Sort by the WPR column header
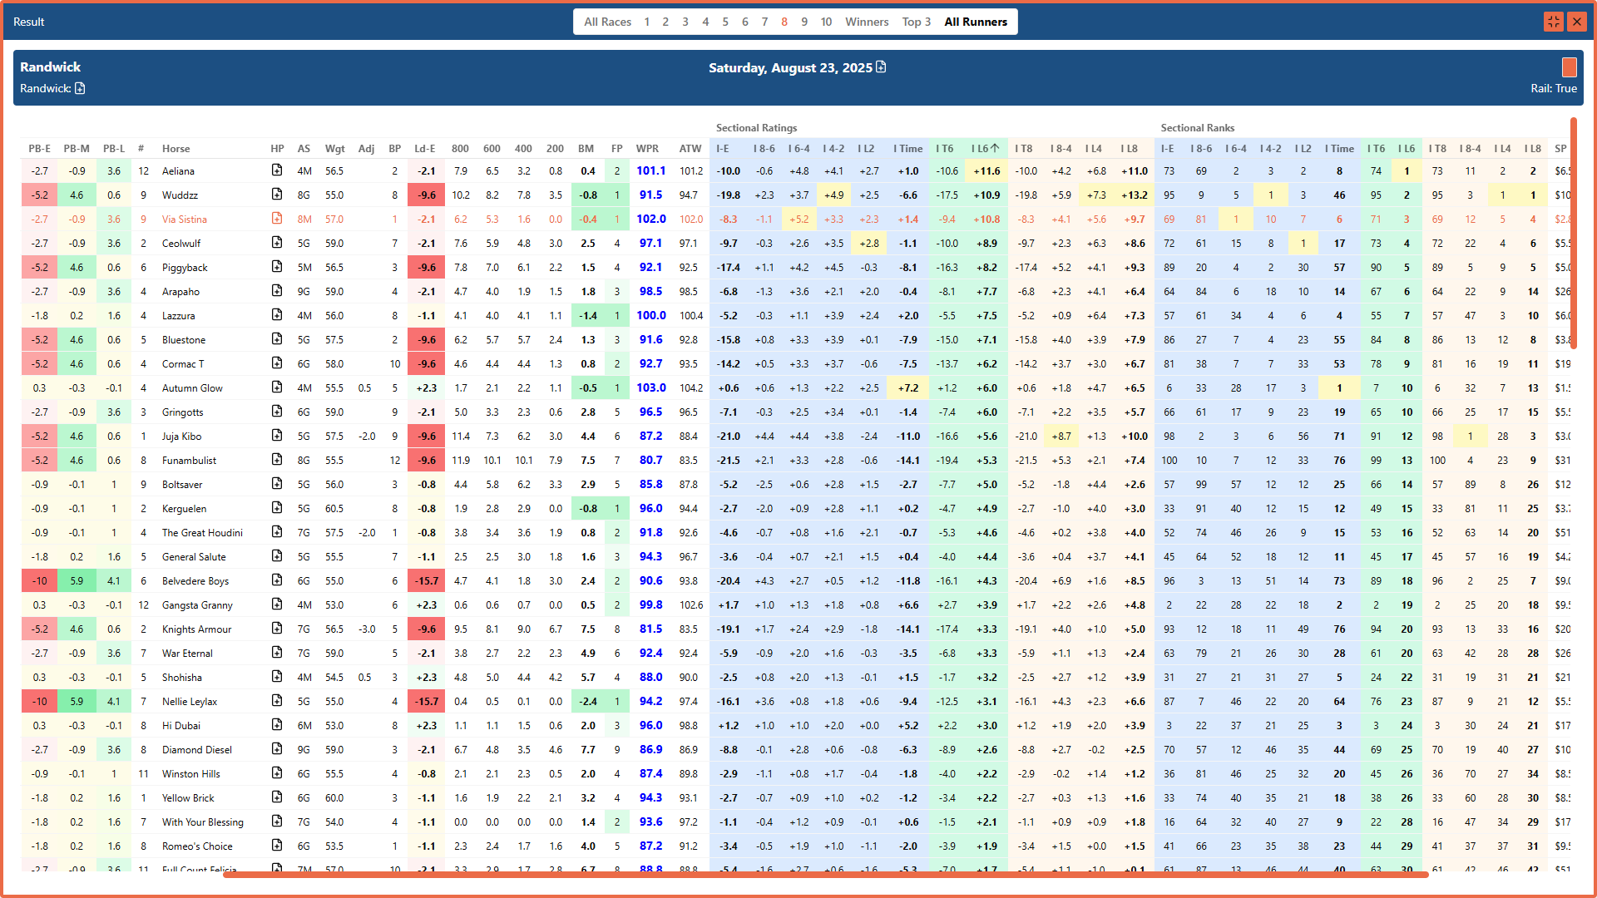This screenshot has width=1597, height=898. (647, 149)
